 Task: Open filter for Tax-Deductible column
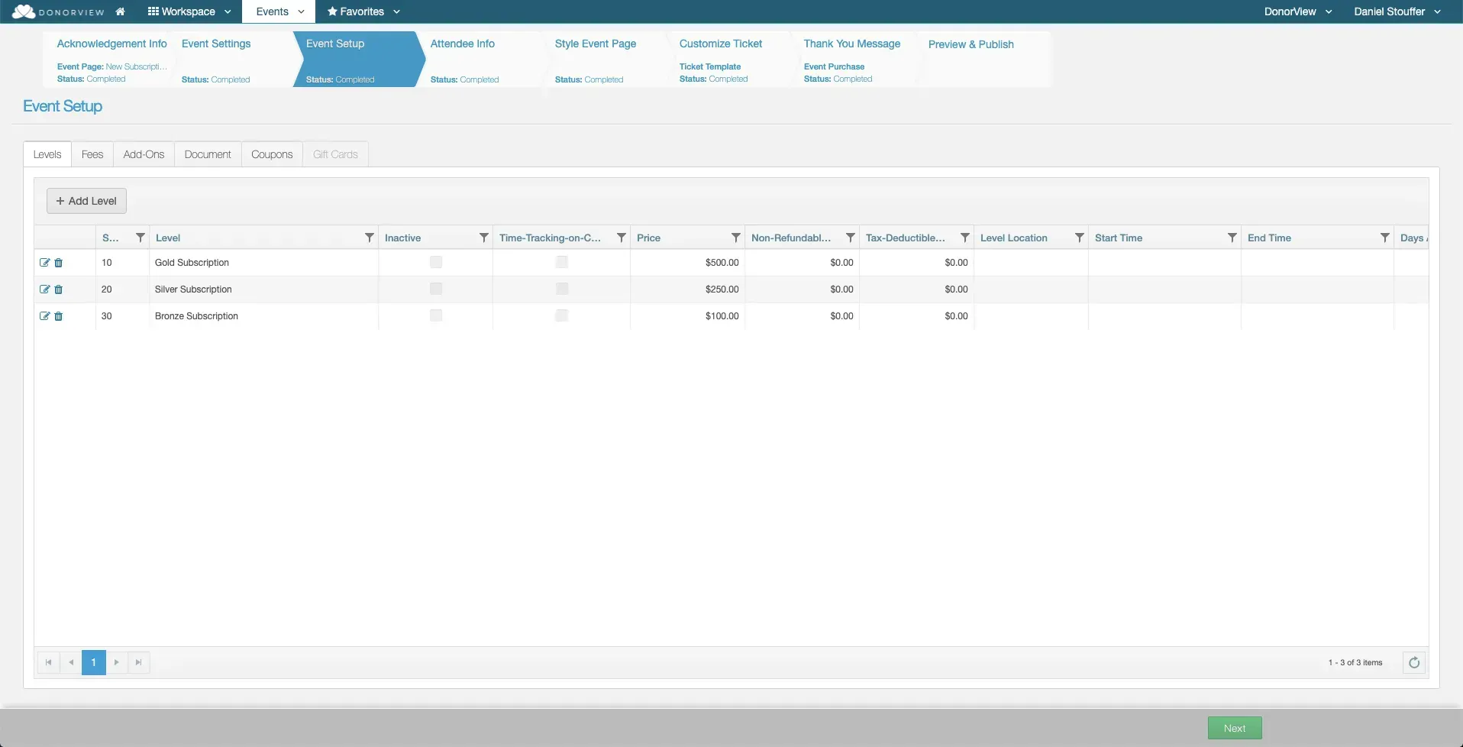965,238
